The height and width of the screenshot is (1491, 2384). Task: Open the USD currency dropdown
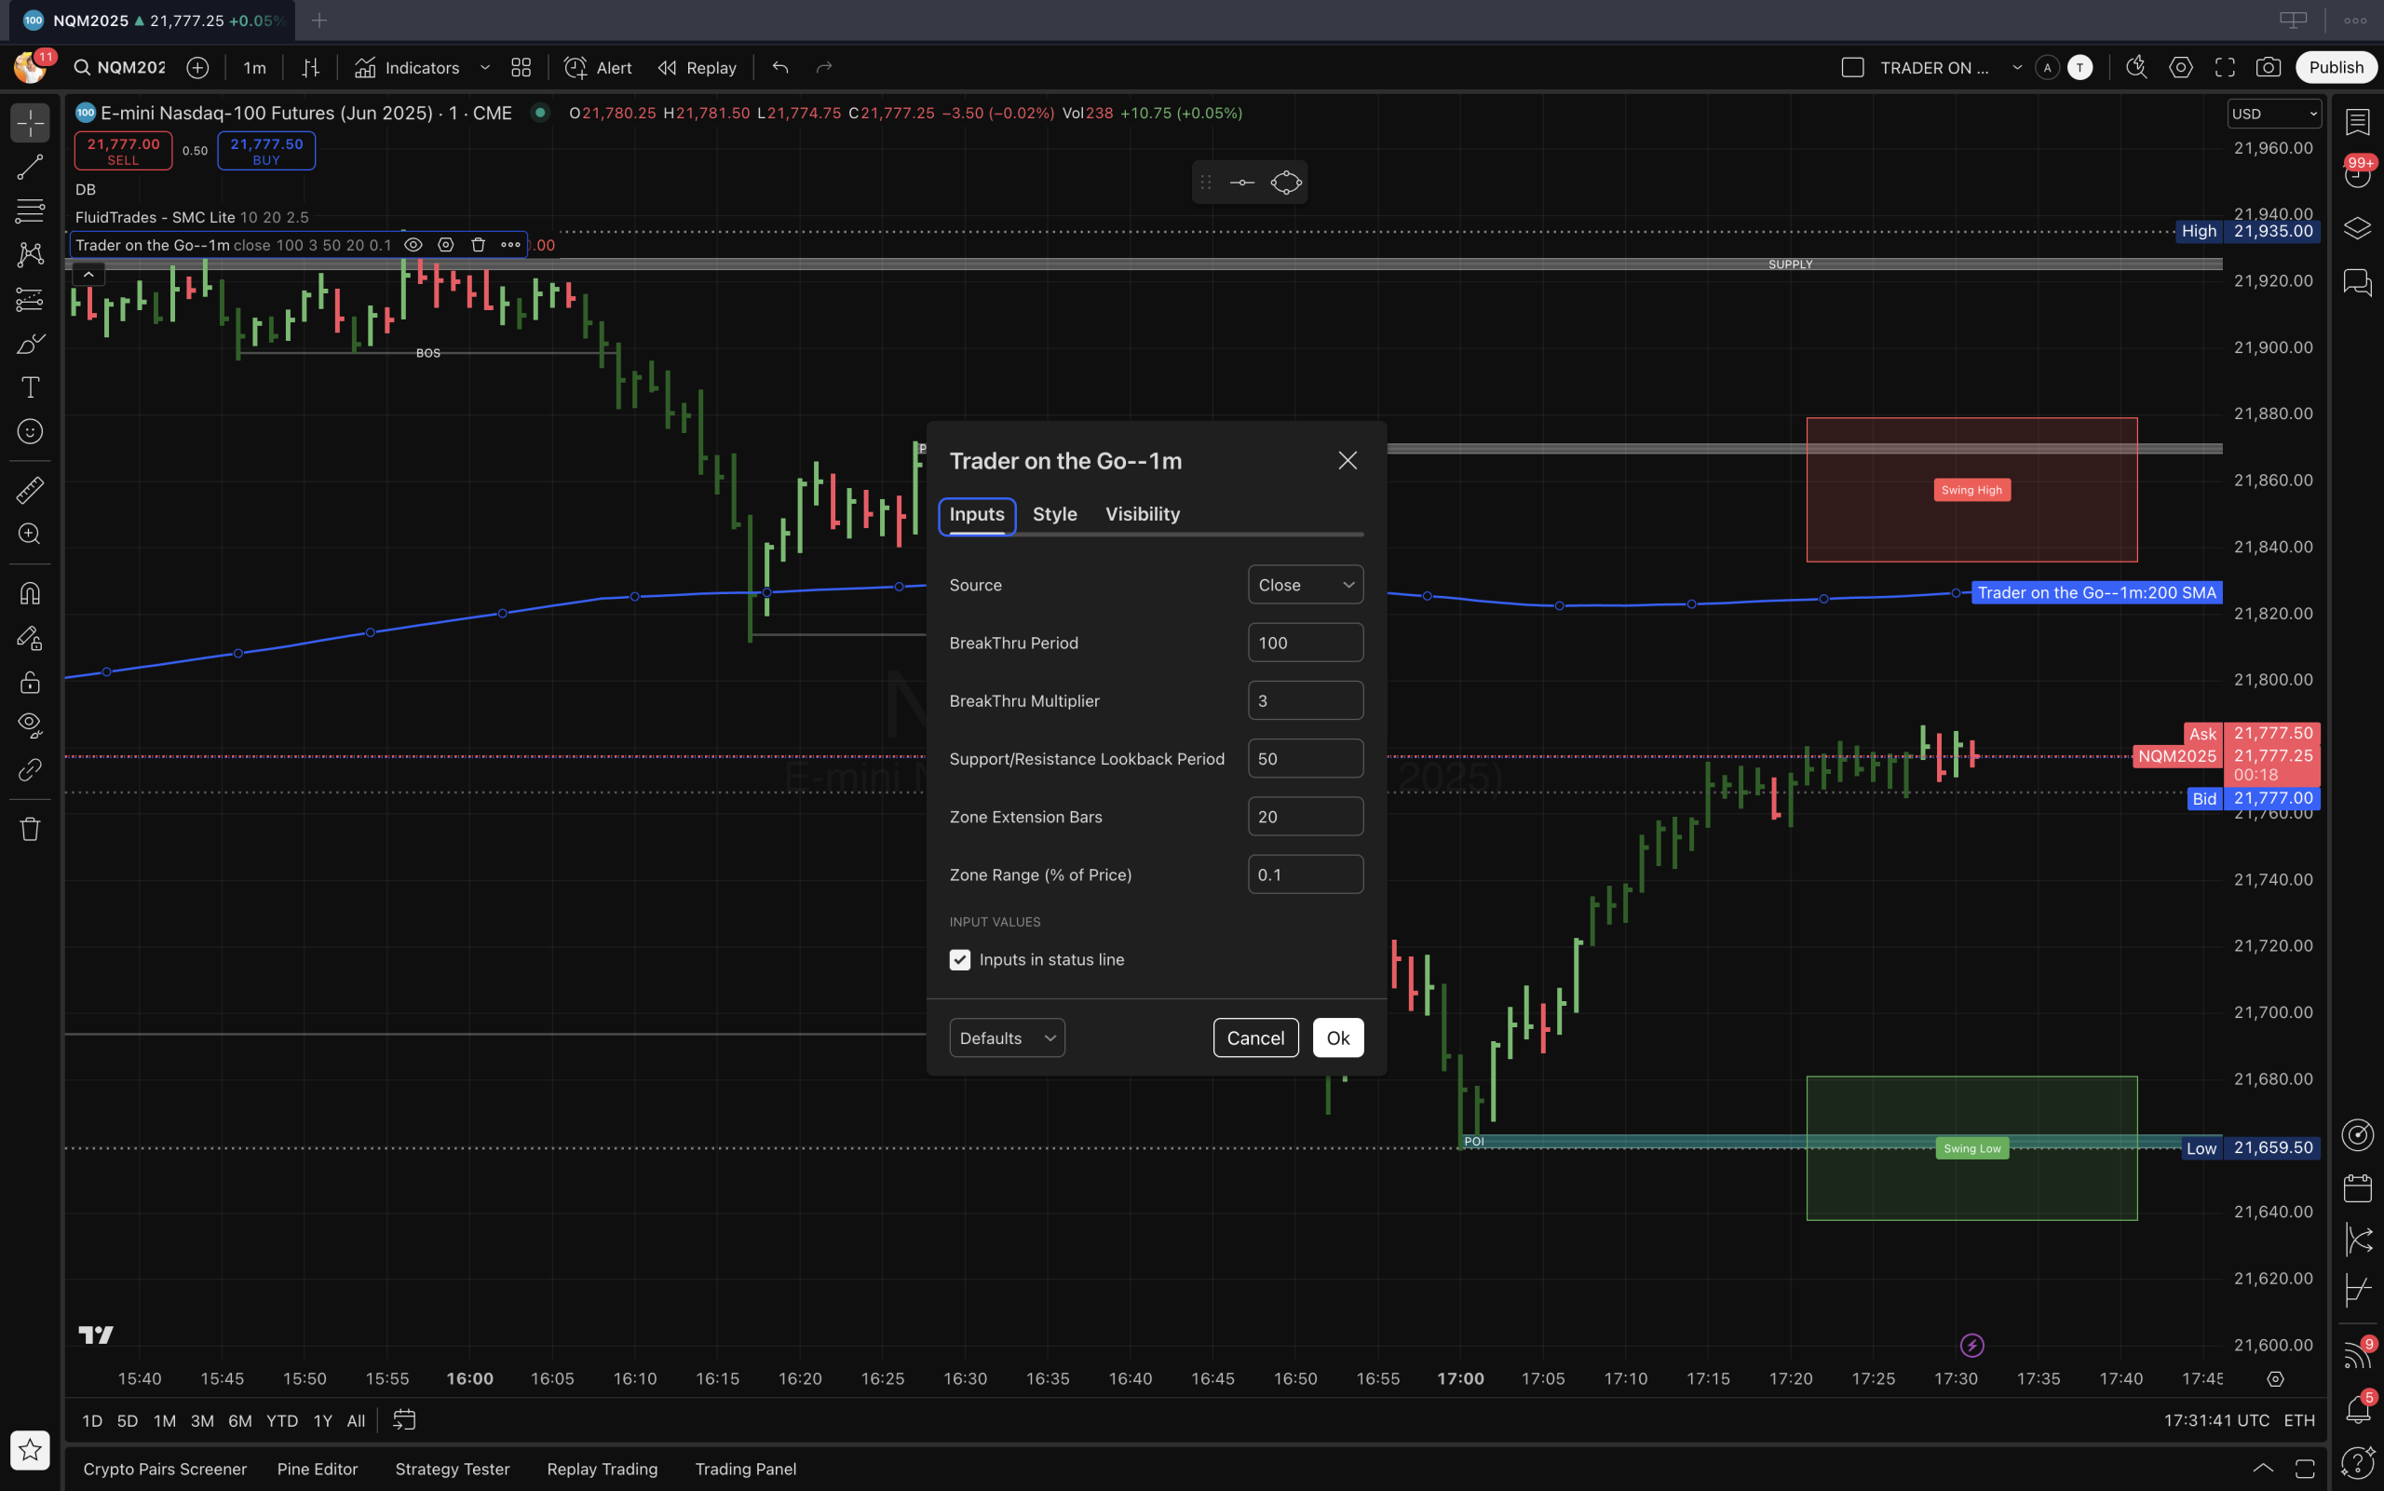pos(2273,114)
